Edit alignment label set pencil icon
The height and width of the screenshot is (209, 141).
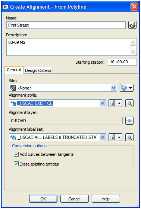click(113, 137)
